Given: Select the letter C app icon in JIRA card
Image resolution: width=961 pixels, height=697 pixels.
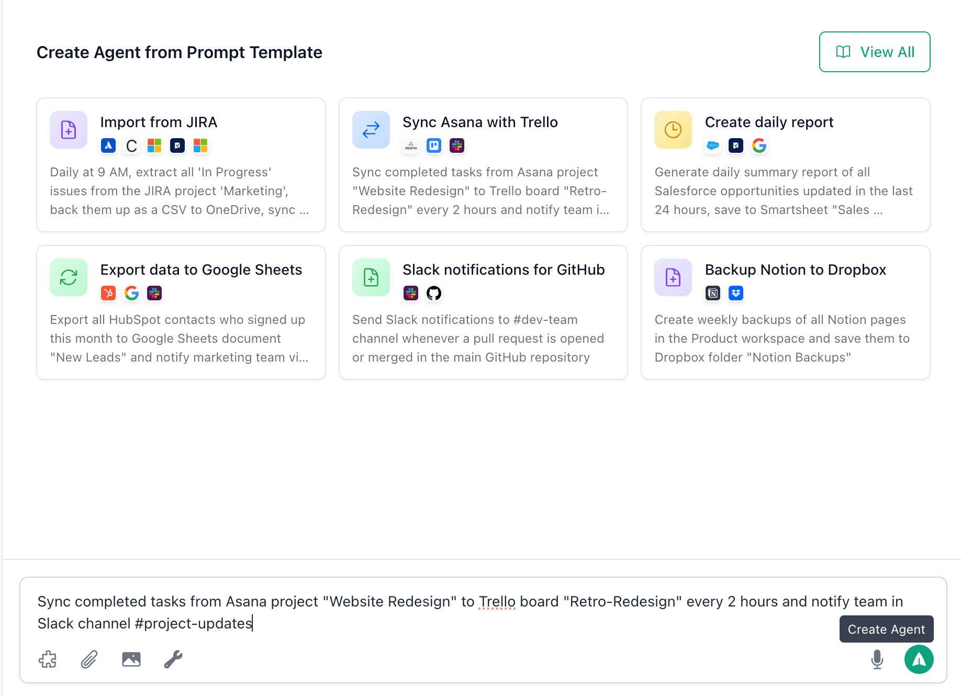Looking at the screenshot, I should [x=131, y=145].
